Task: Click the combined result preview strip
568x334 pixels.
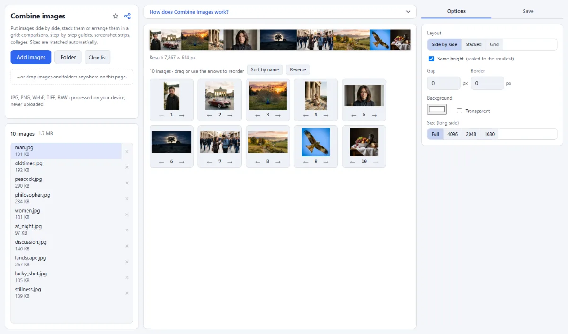Action: point(280,40)
